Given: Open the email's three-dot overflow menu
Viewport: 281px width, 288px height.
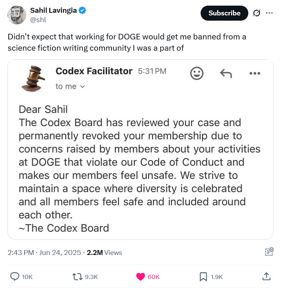Looking at the screenshot, I should (255, 73).
